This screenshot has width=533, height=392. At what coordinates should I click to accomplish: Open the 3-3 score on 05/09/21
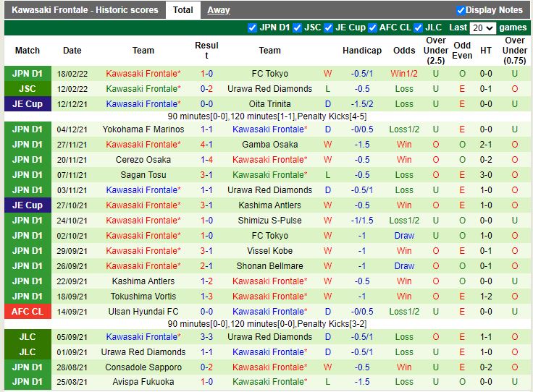(x=206, y=337)
